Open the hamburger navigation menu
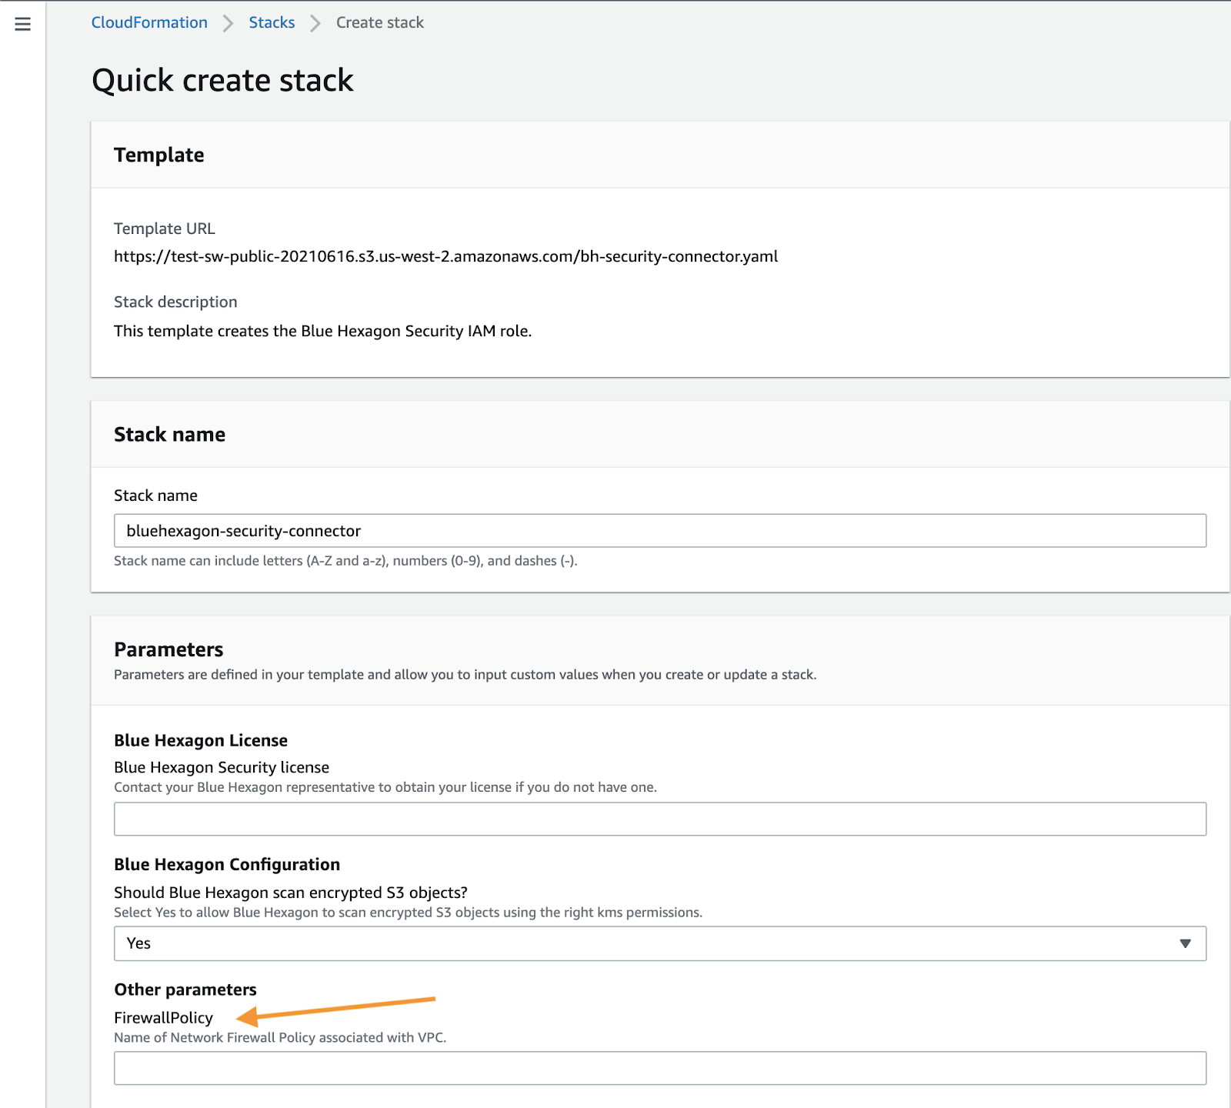The image size is (1231, 1108). point(23,24)
